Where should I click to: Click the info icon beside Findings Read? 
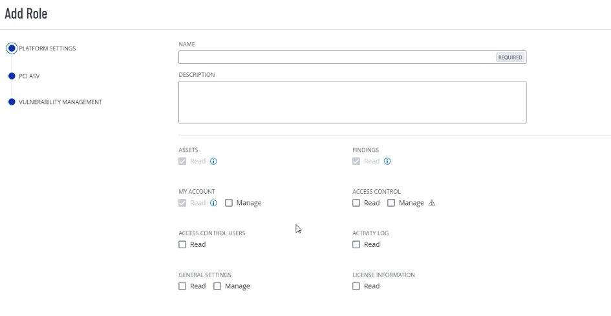pyautogui.click(x=387, y=162)
